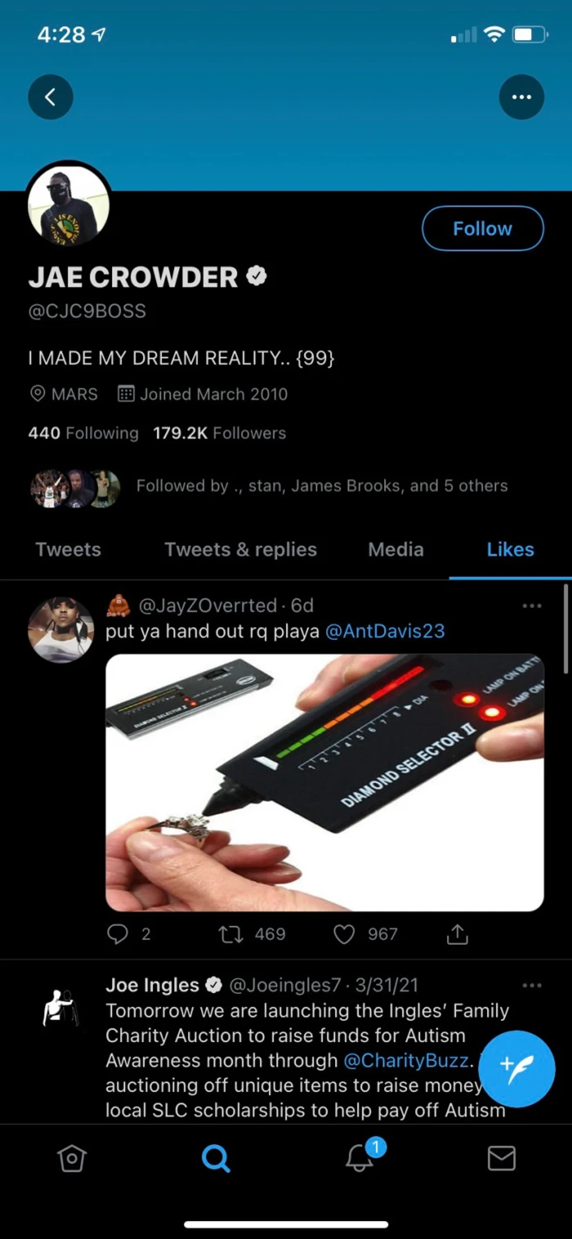The height and width of the screenshot is (1239, 572).
Task: Like the tweet with 967 likes
Action: click(x=344, y=934)
